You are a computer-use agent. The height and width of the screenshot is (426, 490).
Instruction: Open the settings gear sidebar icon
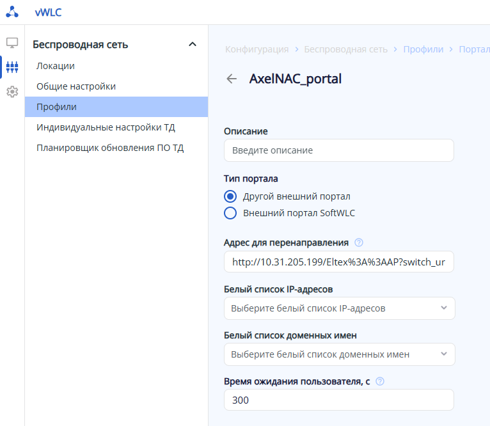[x=12, y=91]
